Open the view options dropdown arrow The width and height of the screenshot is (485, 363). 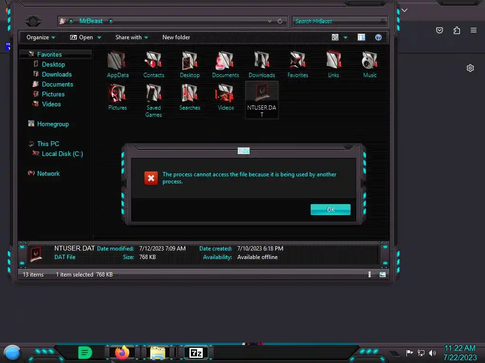coord(345,37)
